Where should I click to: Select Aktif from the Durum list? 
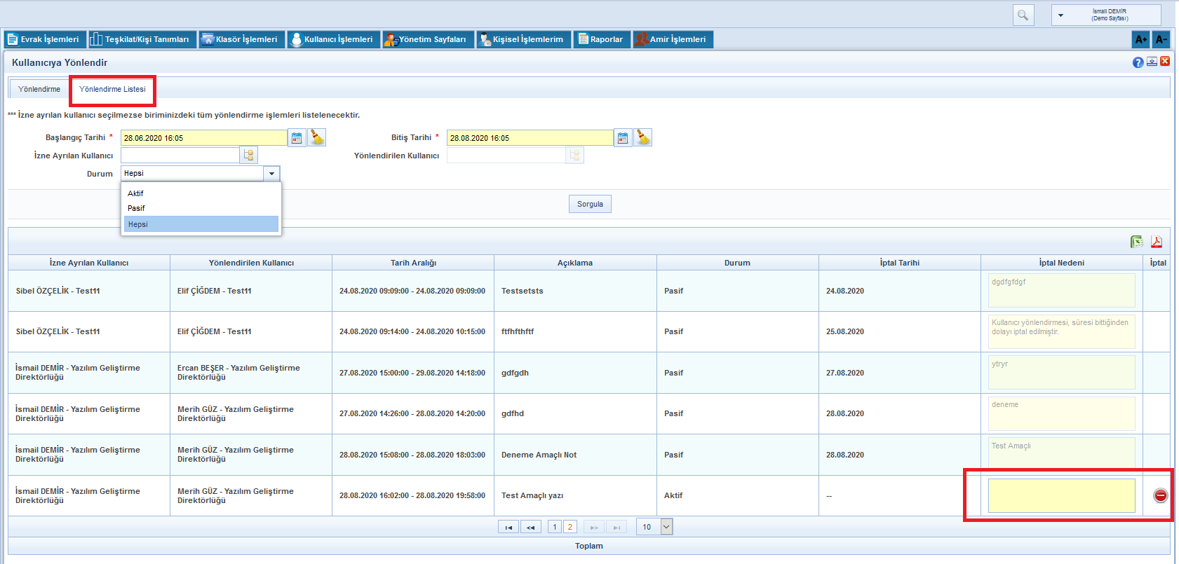coord(136,193)
